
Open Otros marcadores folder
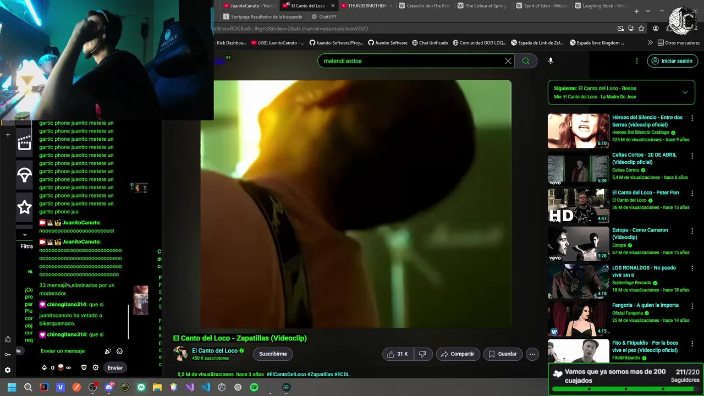coord(678,42)
